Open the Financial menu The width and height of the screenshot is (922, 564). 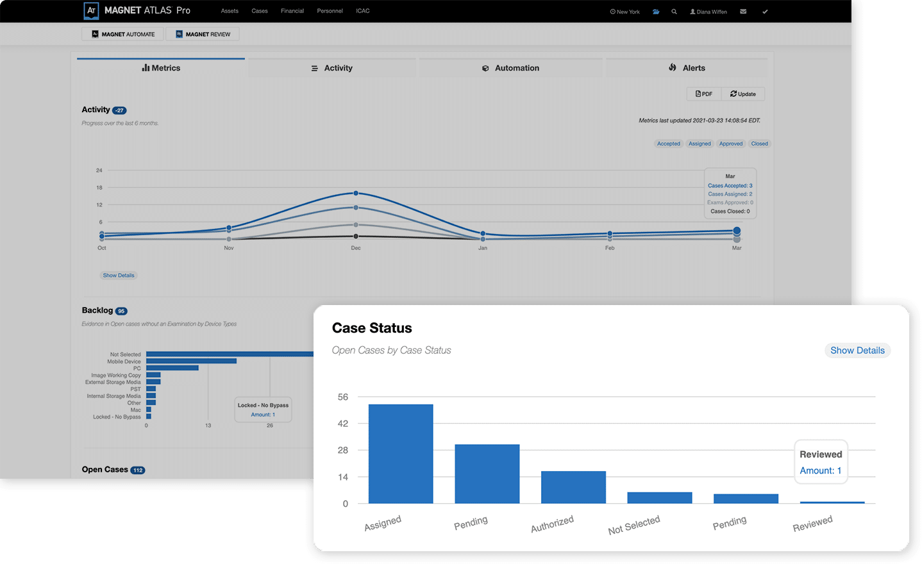click(x=292, y=11)
